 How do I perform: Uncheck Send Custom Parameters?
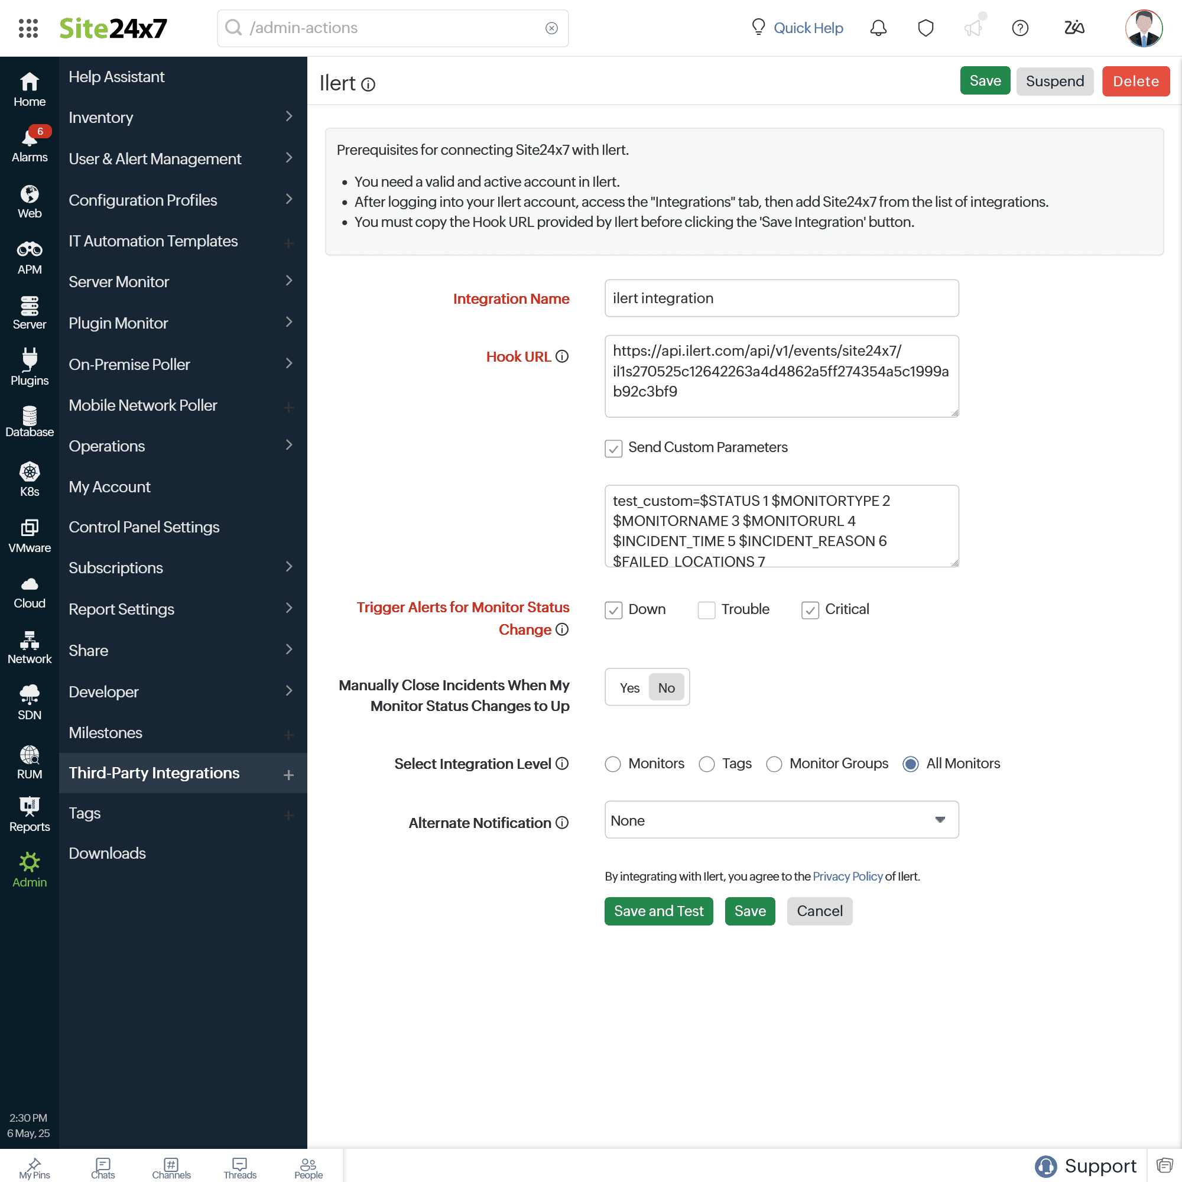(x=613, y=449)
